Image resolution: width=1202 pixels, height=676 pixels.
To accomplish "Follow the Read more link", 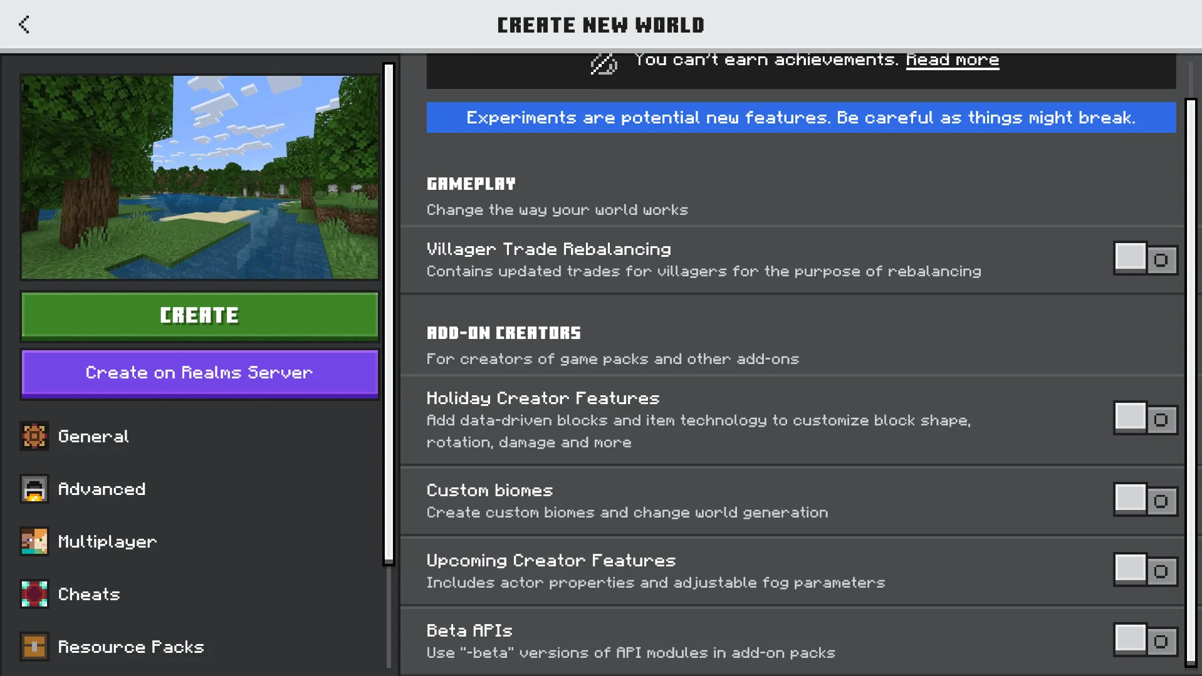I will point(952,60).
